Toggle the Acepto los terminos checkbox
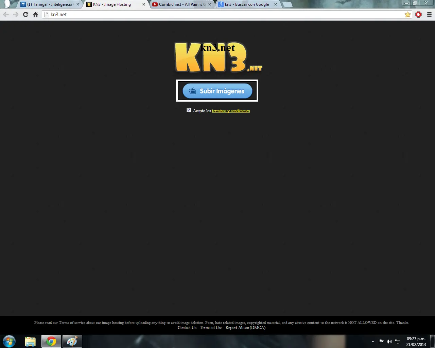 (x=189, y=110)
